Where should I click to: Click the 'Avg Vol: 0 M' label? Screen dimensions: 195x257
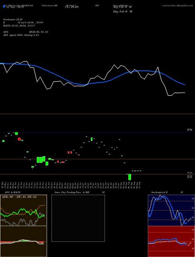[122, 7]
